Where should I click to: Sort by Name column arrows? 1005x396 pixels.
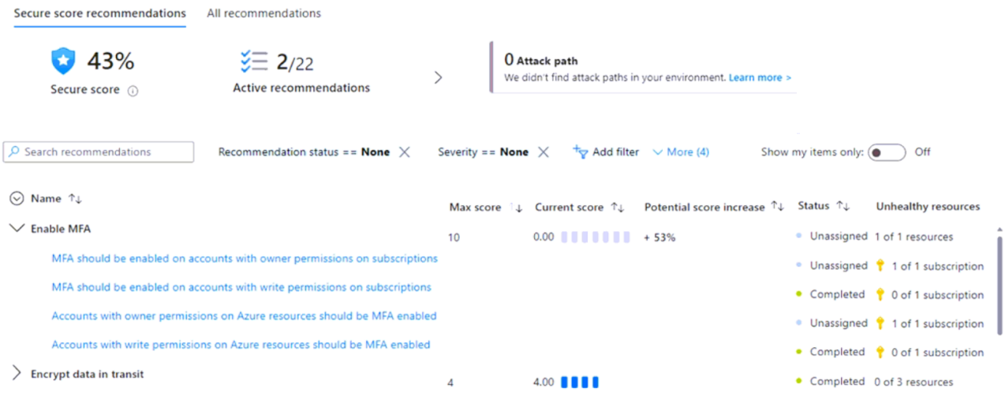point(76,199)
